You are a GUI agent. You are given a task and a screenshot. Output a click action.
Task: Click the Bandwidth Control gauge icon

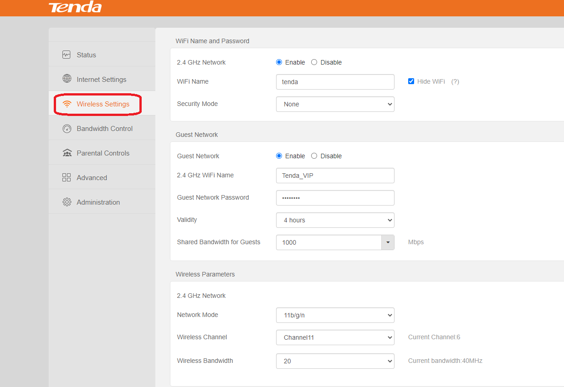tap(67, 129)
